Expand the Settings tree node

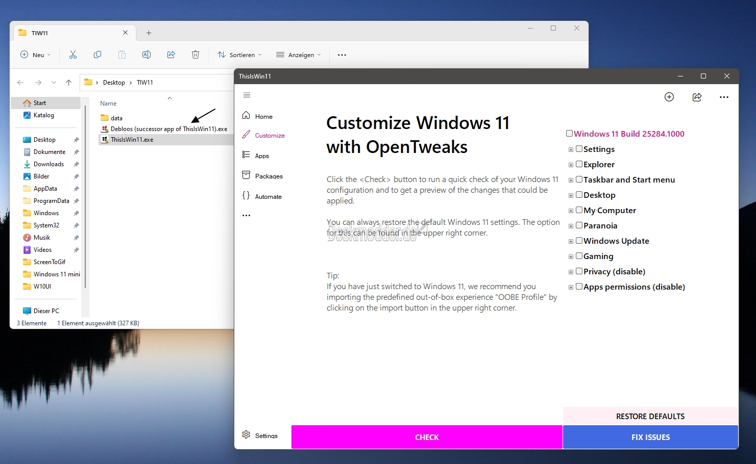click(571, 149)
